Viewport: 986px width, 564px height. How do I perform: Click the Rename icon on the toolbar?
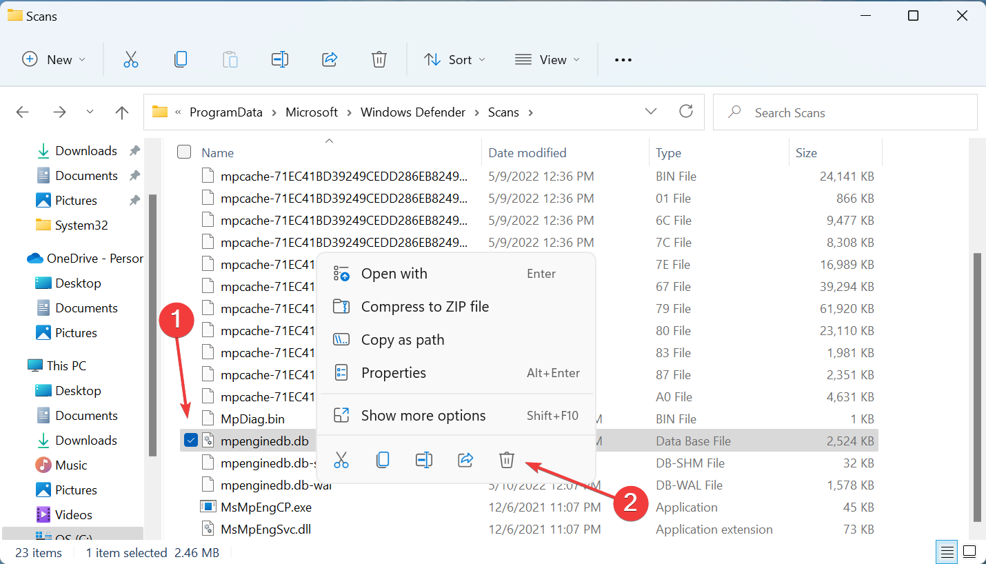tap(280, 59)
